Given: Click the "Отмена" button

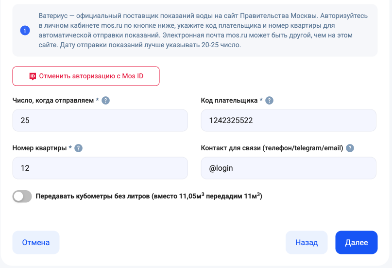Looking at the screenshot, I should point(36,242).
